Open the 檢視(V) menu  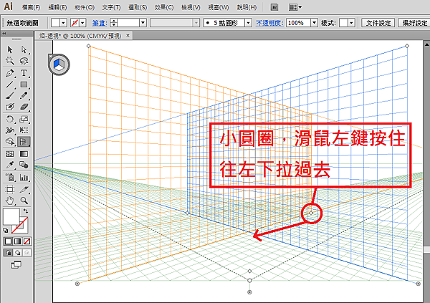(191, 7)
